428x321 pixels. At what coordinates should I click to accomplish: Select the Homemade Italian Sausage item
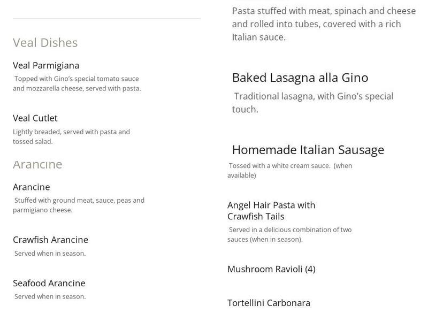pyautogui.click(x=308, y=150)
